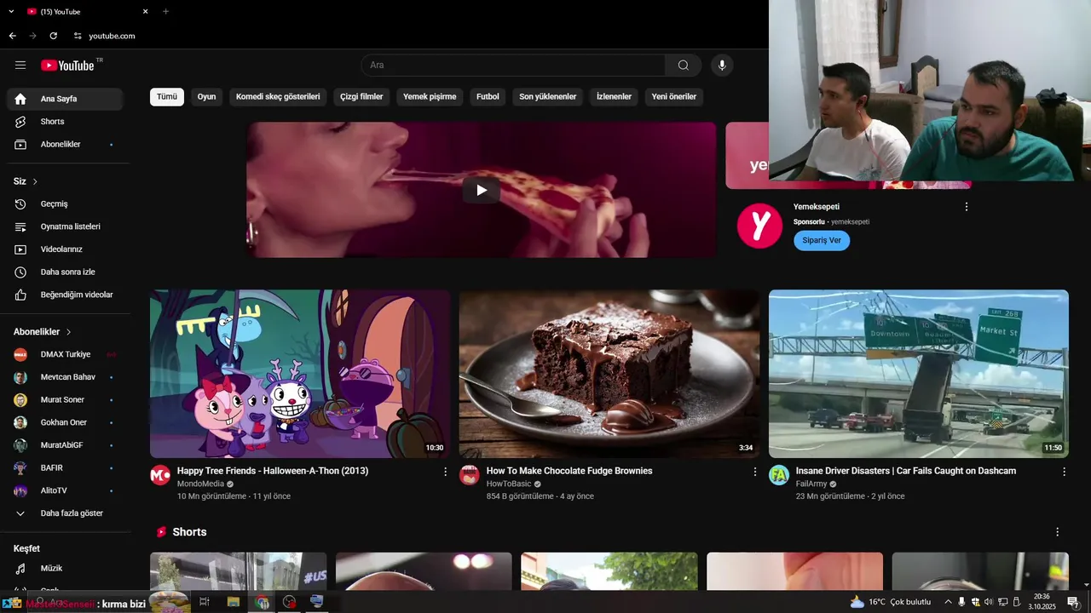Screen dimensions: 1091x613
Task: Select the Son yüklenenler chip
Action: click(548, 97)
